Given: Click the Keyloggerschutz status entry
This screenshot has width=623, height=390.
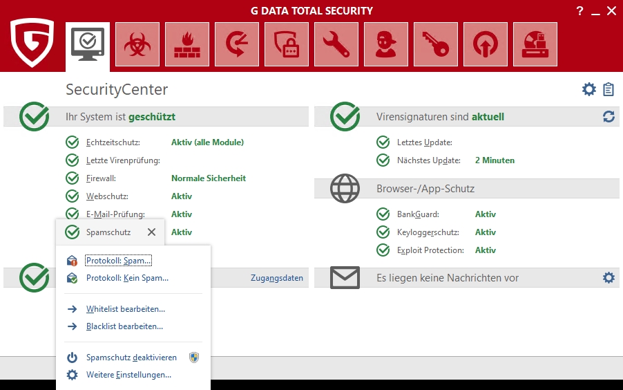Looking at the screenshot, I should coord(428,232).
